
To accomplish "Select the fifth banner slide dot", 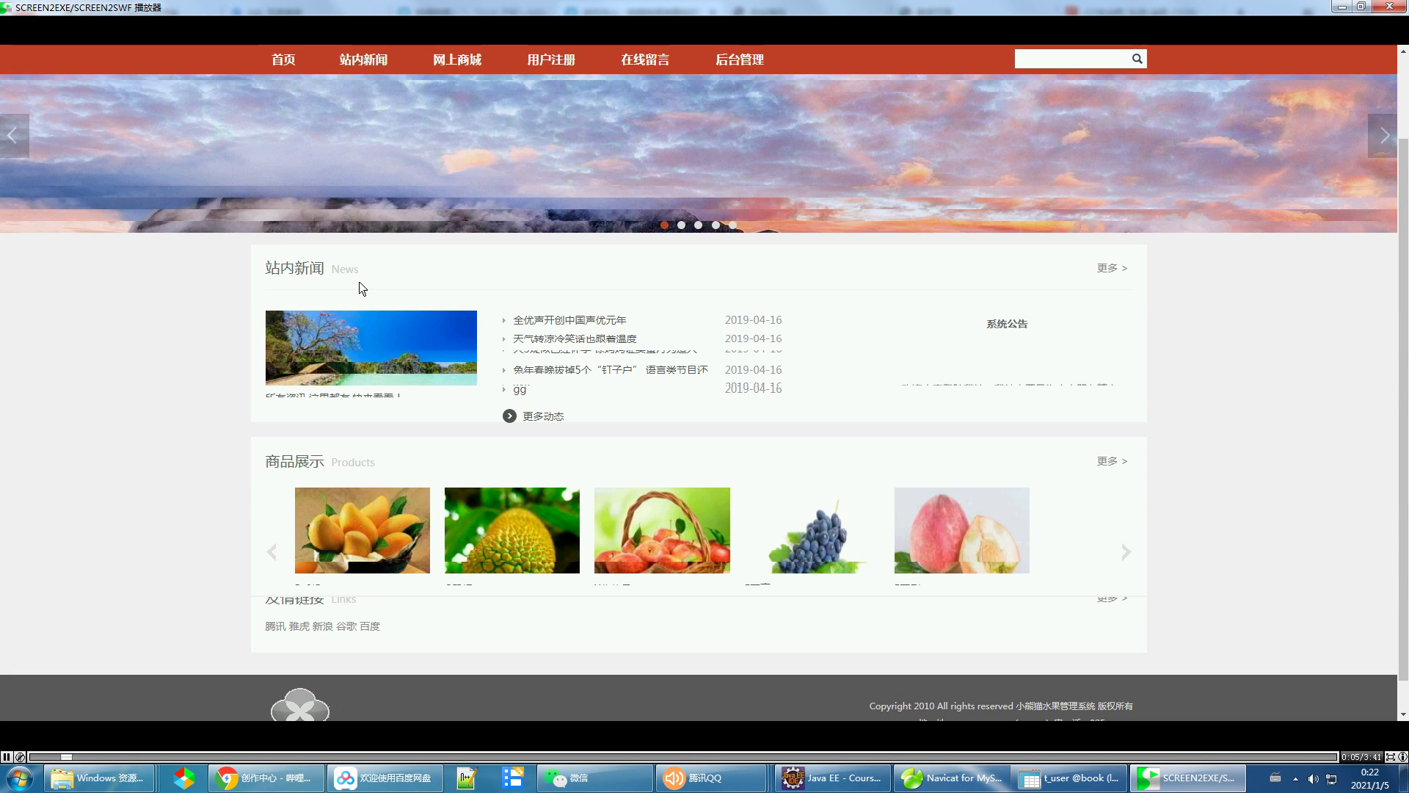I will pyautogui.click(x=732, y=225).
